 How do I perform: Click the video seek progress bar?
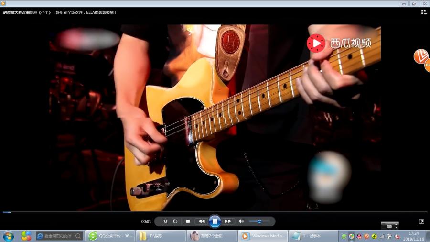click(x=215, y=212)
